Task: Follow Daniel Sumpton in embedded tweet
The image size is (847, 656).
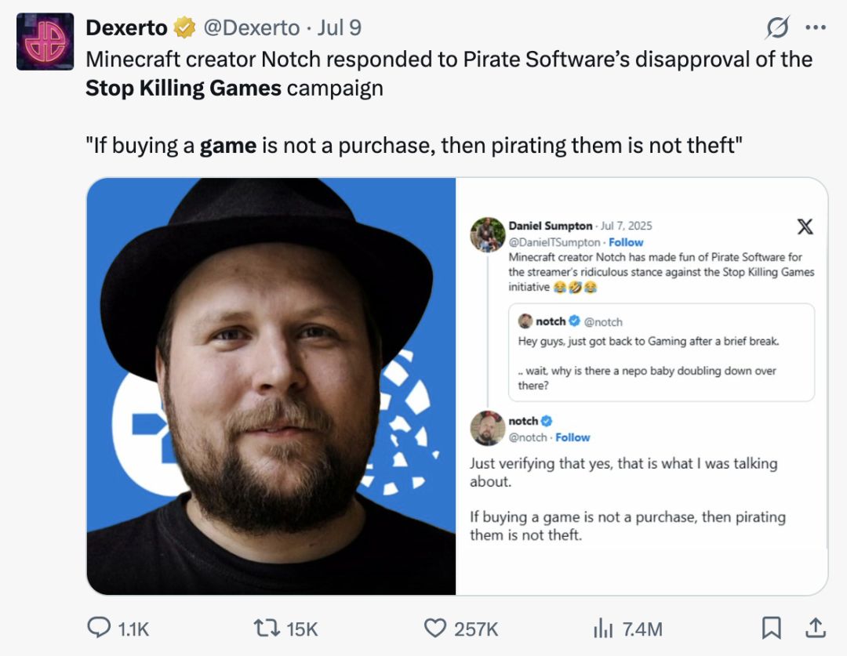Action: 626,242
